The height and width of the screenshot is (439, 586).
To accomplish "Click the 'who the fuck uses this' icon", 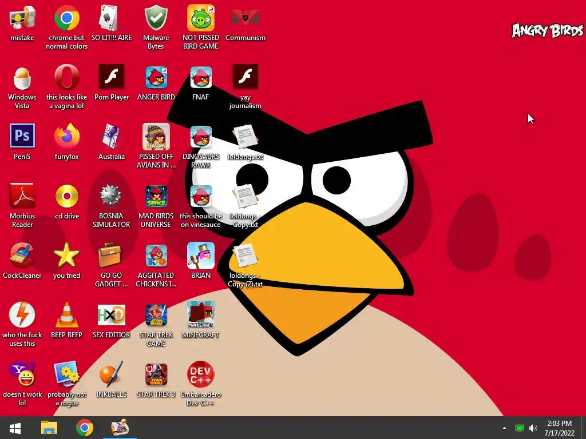I will click(22, 315).
